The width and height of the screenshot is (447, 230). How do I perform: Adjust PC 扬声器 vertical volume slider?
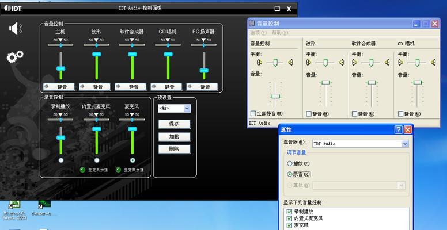click(x=204, y=70)
